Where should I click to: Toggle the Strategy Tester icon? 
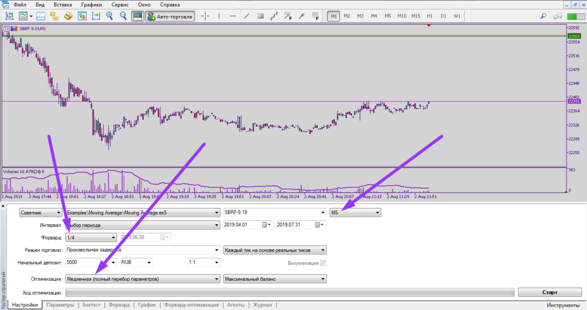(x=138, y=16)
